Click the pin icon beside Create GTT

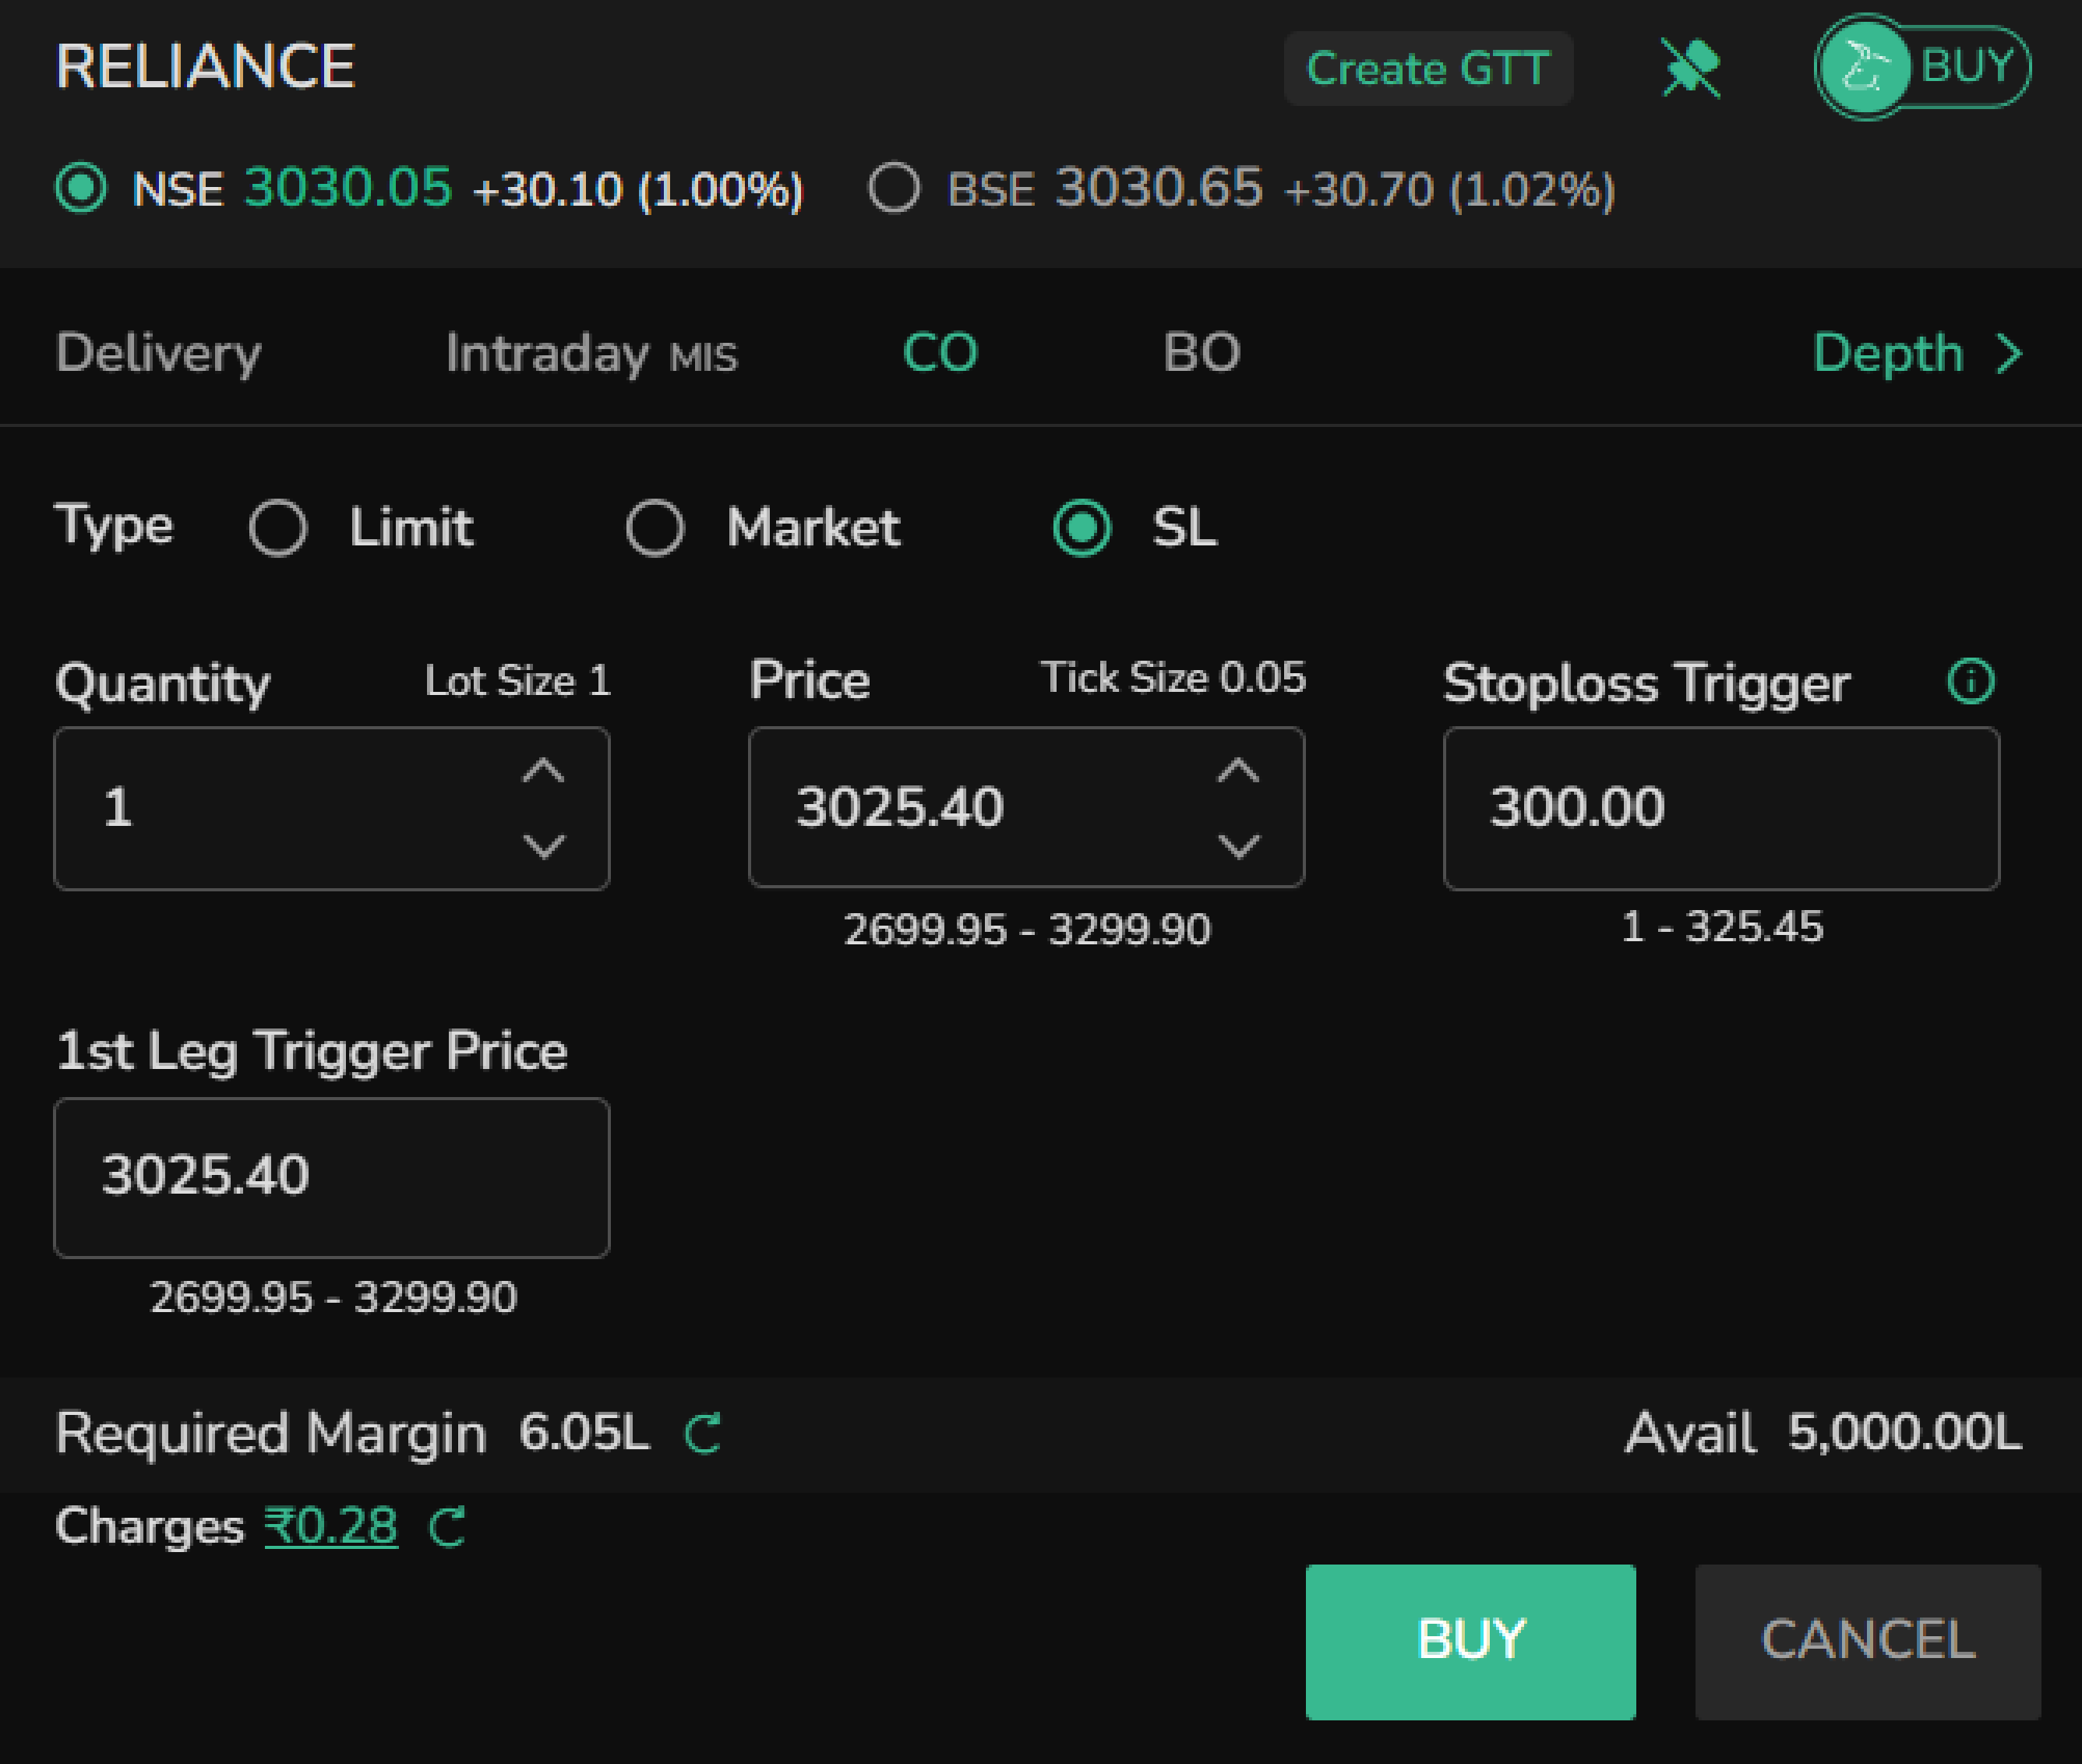1691,68
